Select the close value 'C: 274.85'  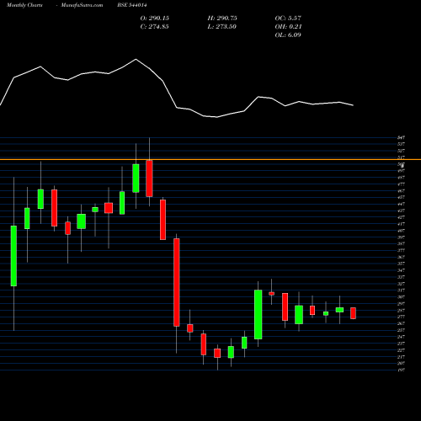click(155, 27)
